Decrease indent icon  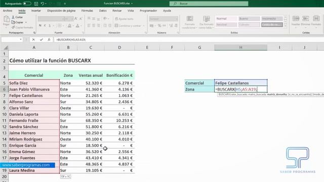pos(105,26)
